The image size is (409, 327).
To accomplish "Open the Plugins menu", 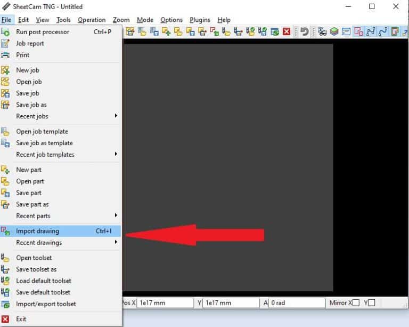I will (x=200, y=20).
